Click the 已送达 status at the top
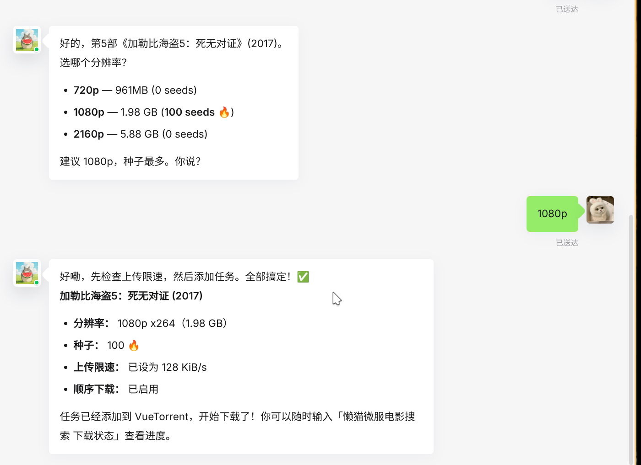 (567, 9)
